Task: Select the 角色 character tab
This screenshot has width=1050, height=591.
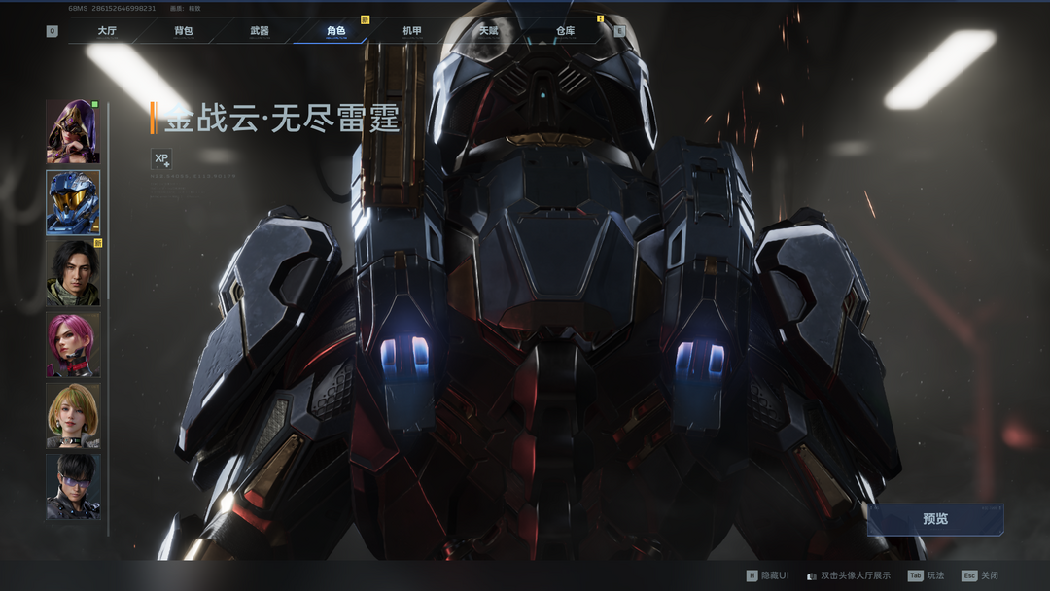Action: click(335, 31)
